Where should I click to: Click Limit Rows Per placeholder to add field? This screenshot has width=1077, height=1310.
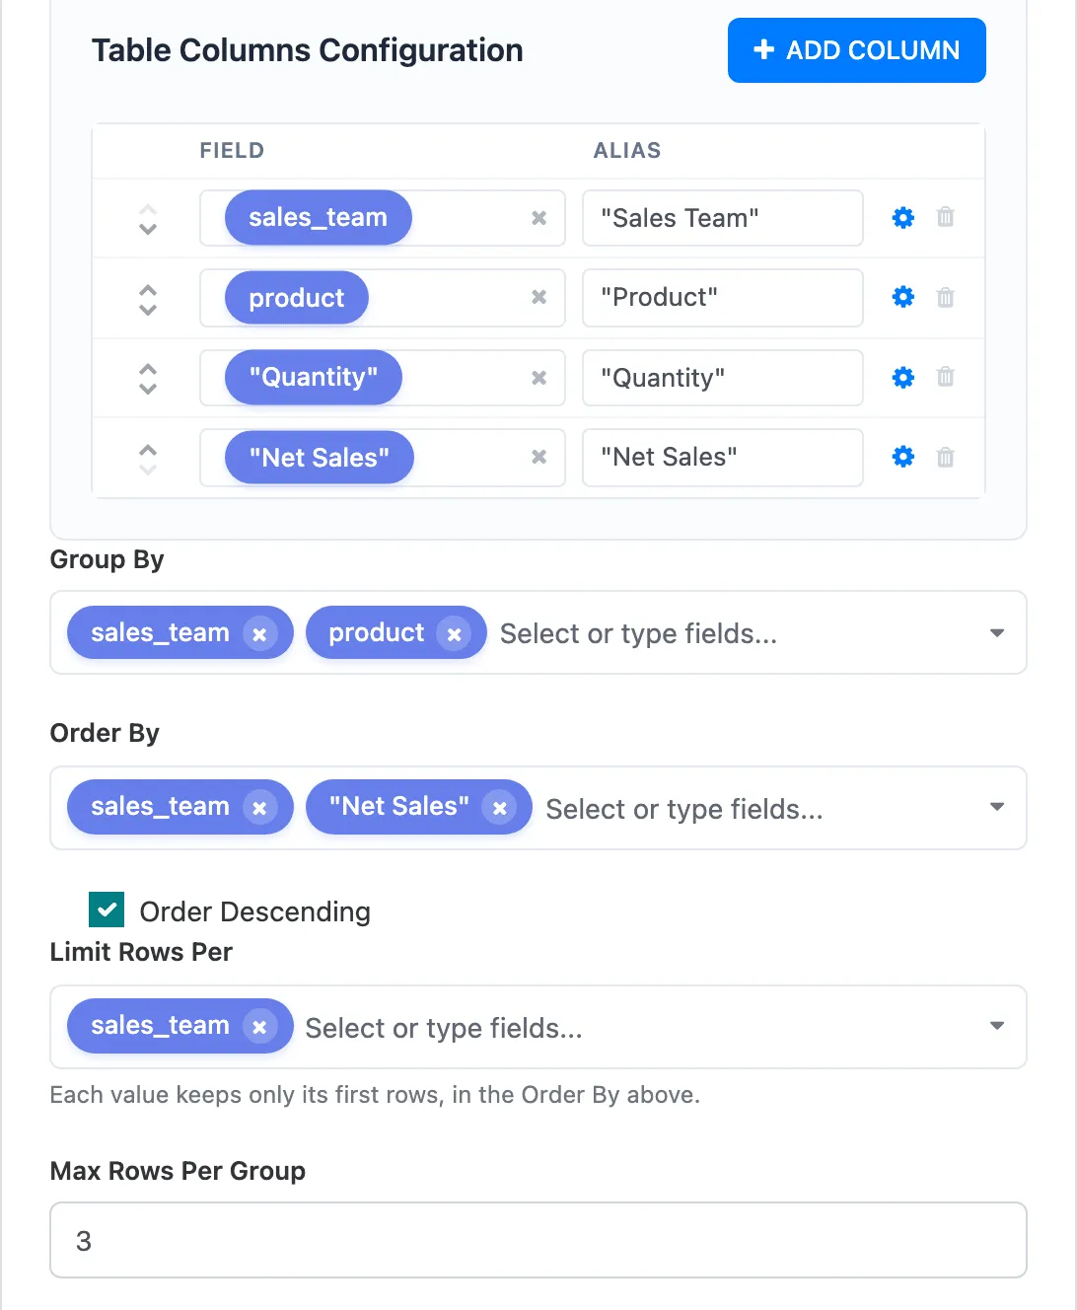click(444, 1028)
